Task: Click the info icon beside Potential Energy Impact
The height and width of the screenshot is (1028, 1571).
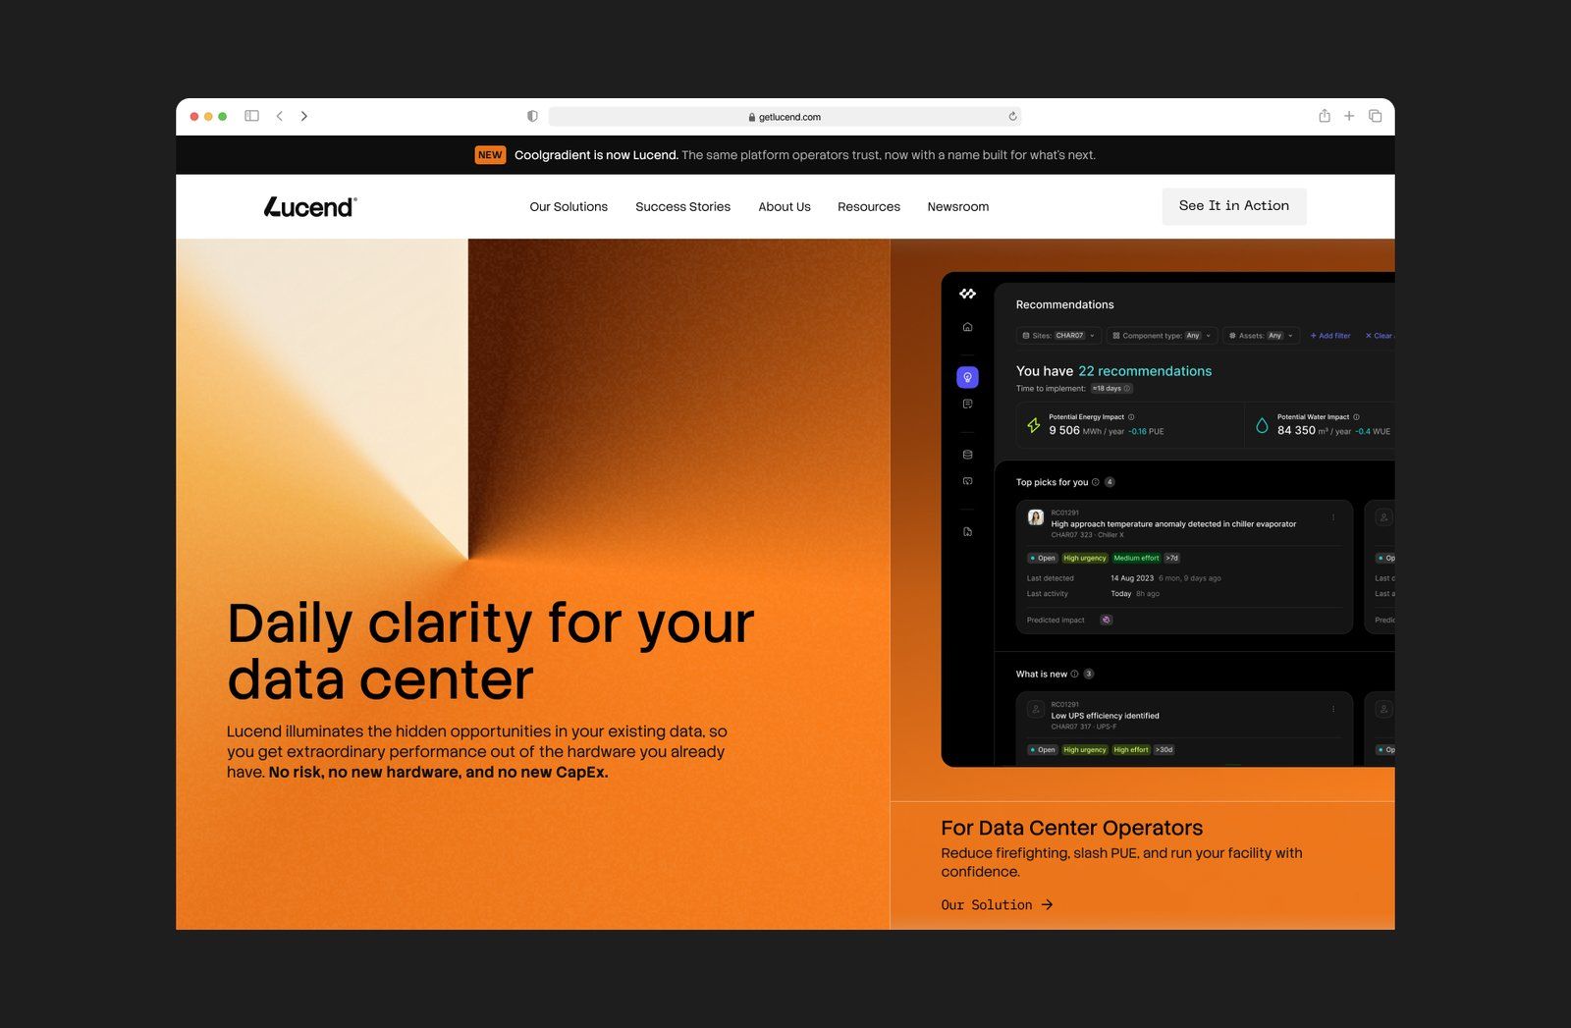Action: pos(1131,417)
